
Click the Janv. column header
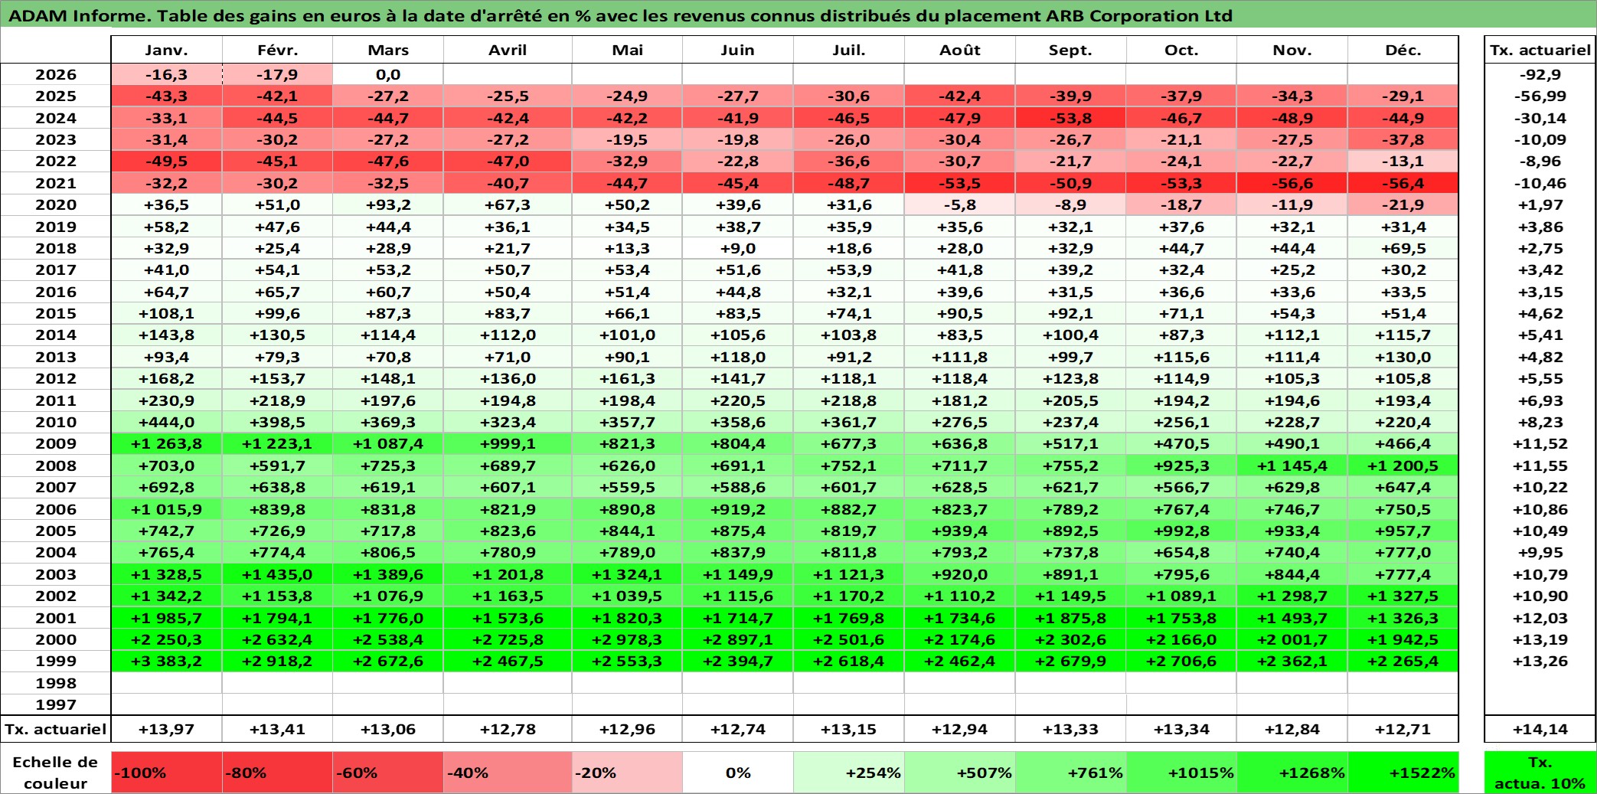pyautogui.click(x=166, y=50)
